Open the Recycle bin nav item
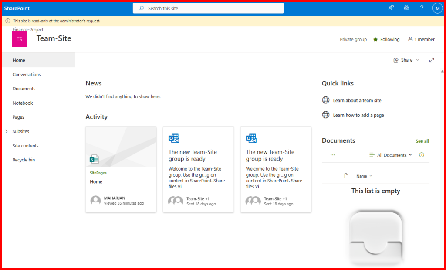Viewport: 446px width, 270px height. [x=24, y=160]
